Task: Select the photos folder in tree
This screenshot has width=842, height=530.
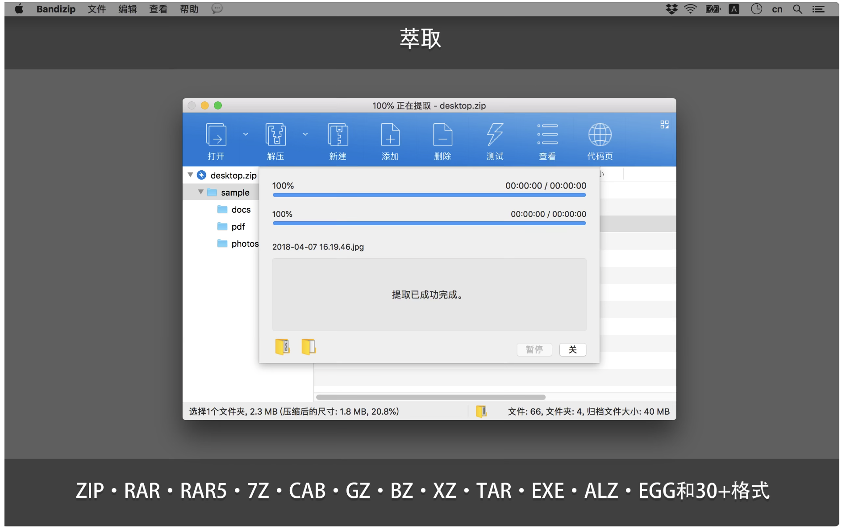Action: [x=245, y=244]
